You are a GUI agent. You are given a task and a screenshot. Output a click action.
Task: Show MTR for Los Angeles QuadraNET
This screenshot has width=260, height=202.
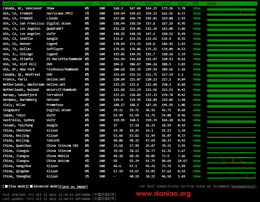pyautogui.click(x=197, y=28)
